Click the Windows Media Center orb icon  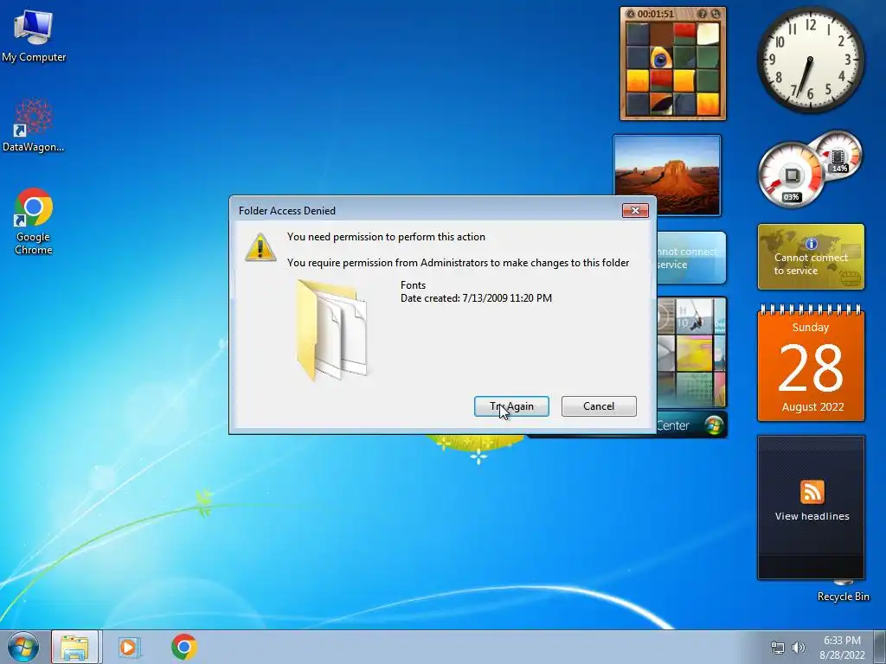(x=714, y=425)
